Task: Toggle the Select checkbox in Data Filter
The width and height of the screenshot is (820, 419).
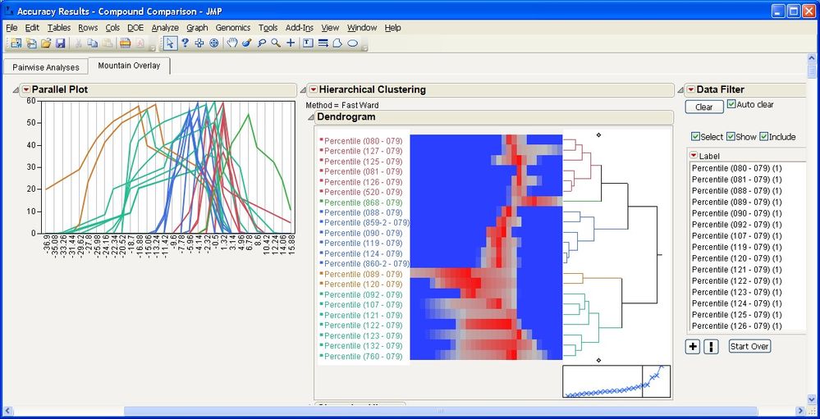Action: coord(695,136)
